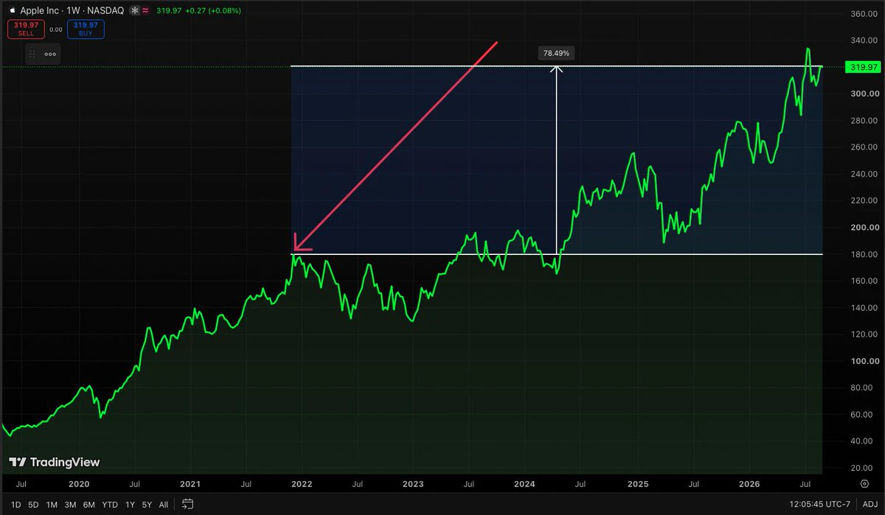The width and height of the screenshot is (885, 515).
Task: Click the 2025 label on the time axis
Action: click(x=637, y=484)
